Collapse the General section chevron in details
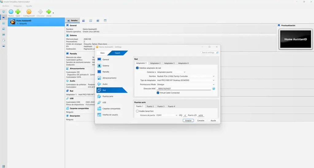Viewport: 314px width, 168px height. (274, 26)
